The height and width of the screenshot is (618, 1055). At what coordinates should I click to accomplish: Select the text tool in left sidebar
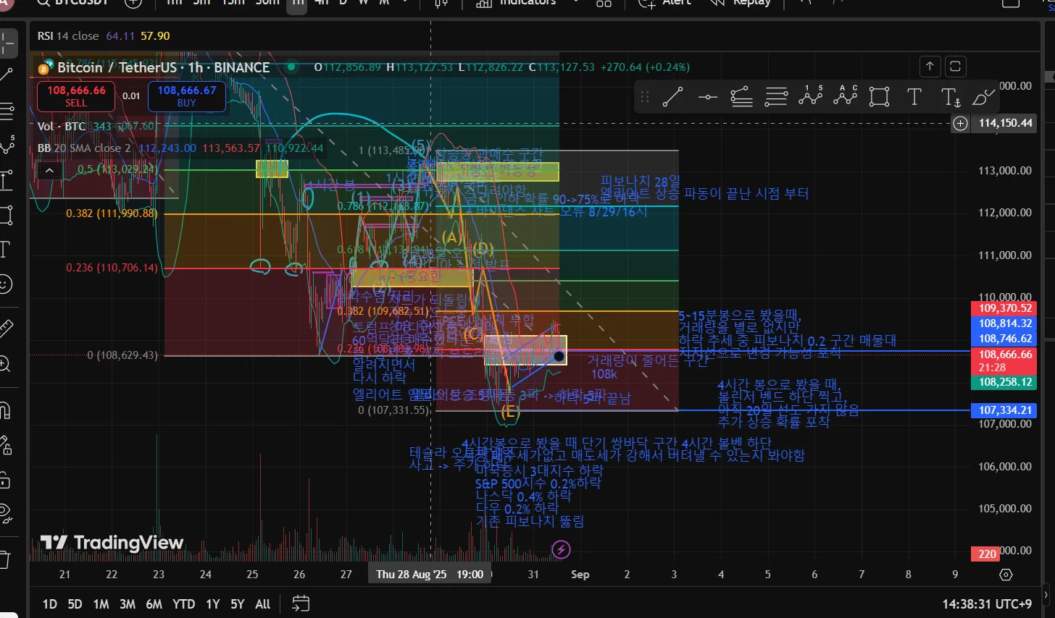click(x=5, y=250)
